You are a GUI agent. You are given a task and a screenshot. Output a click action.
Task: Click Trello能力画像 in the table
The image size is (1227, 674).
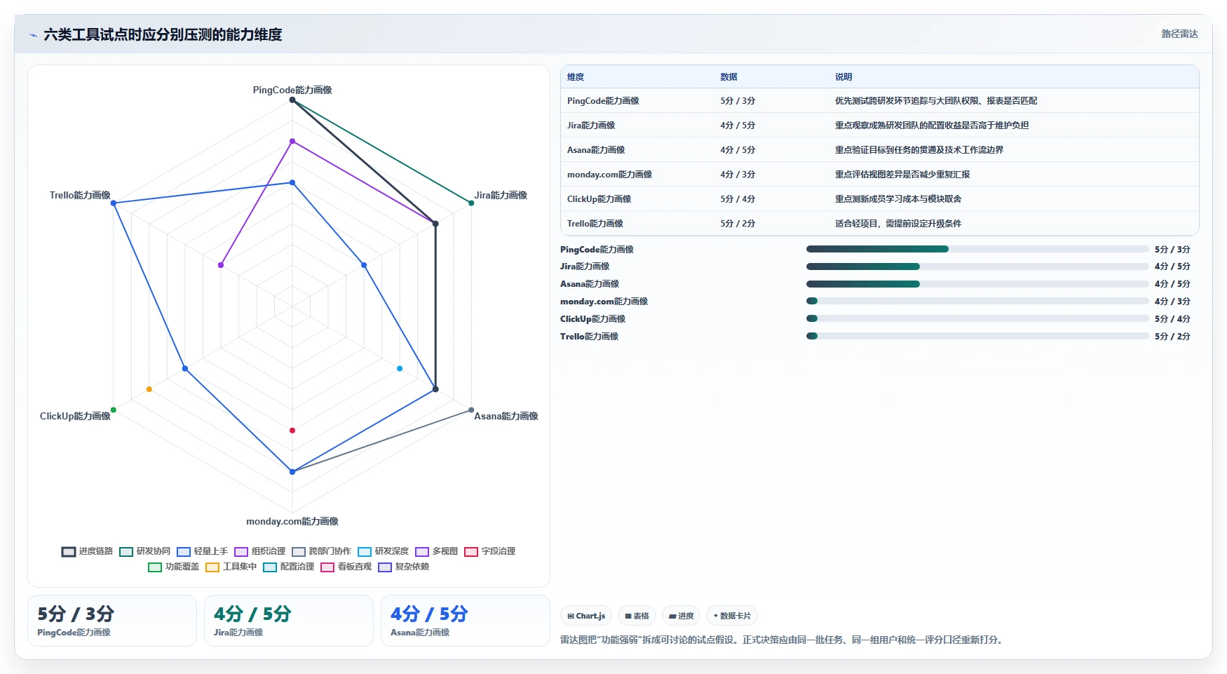[595, 224]
